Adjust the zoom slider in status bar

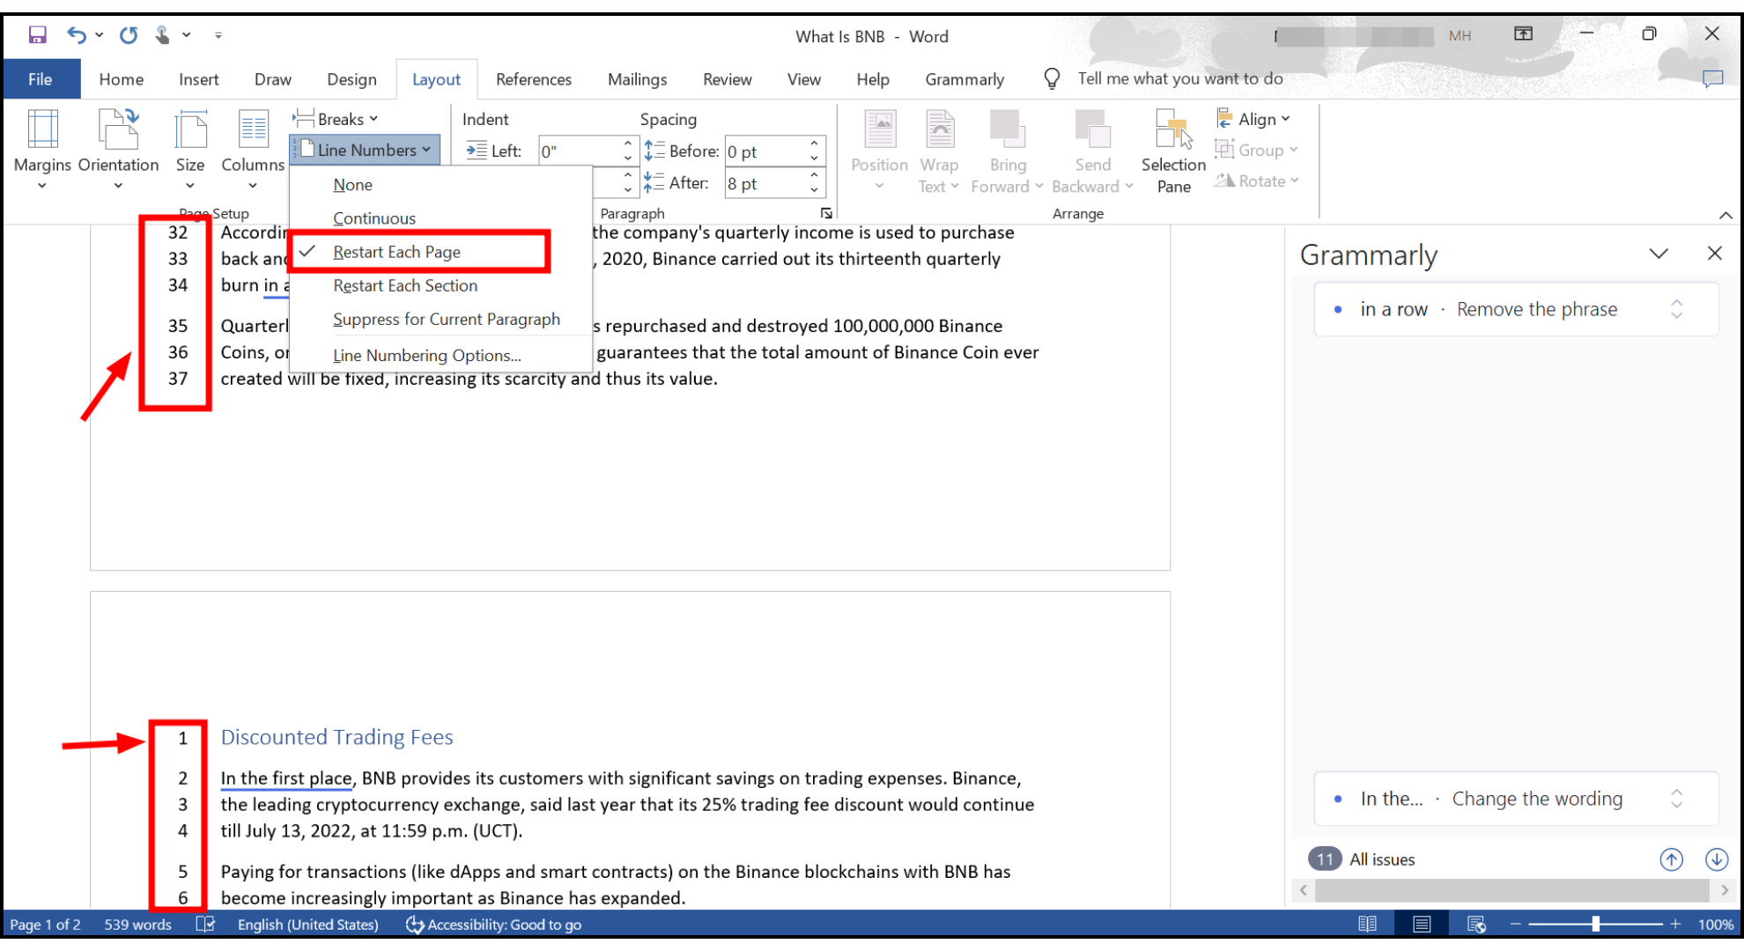1595,924
